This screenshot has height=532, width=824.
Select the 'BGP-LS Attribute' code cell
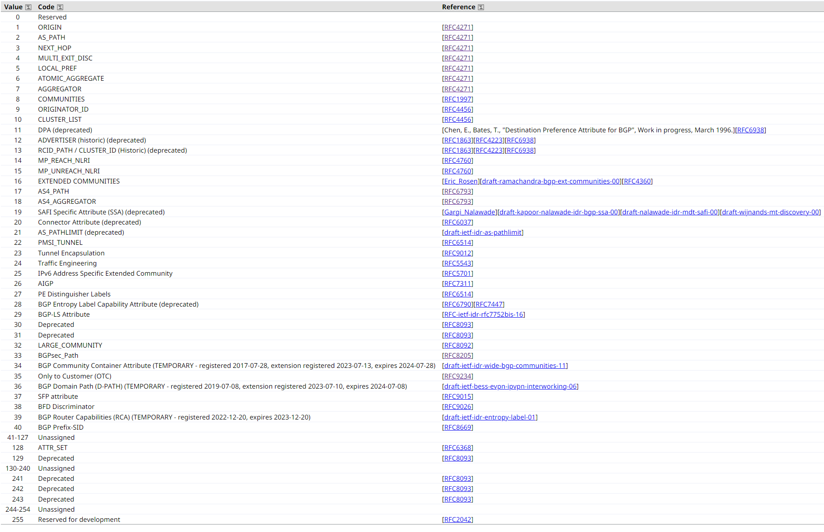pos(64,315)
